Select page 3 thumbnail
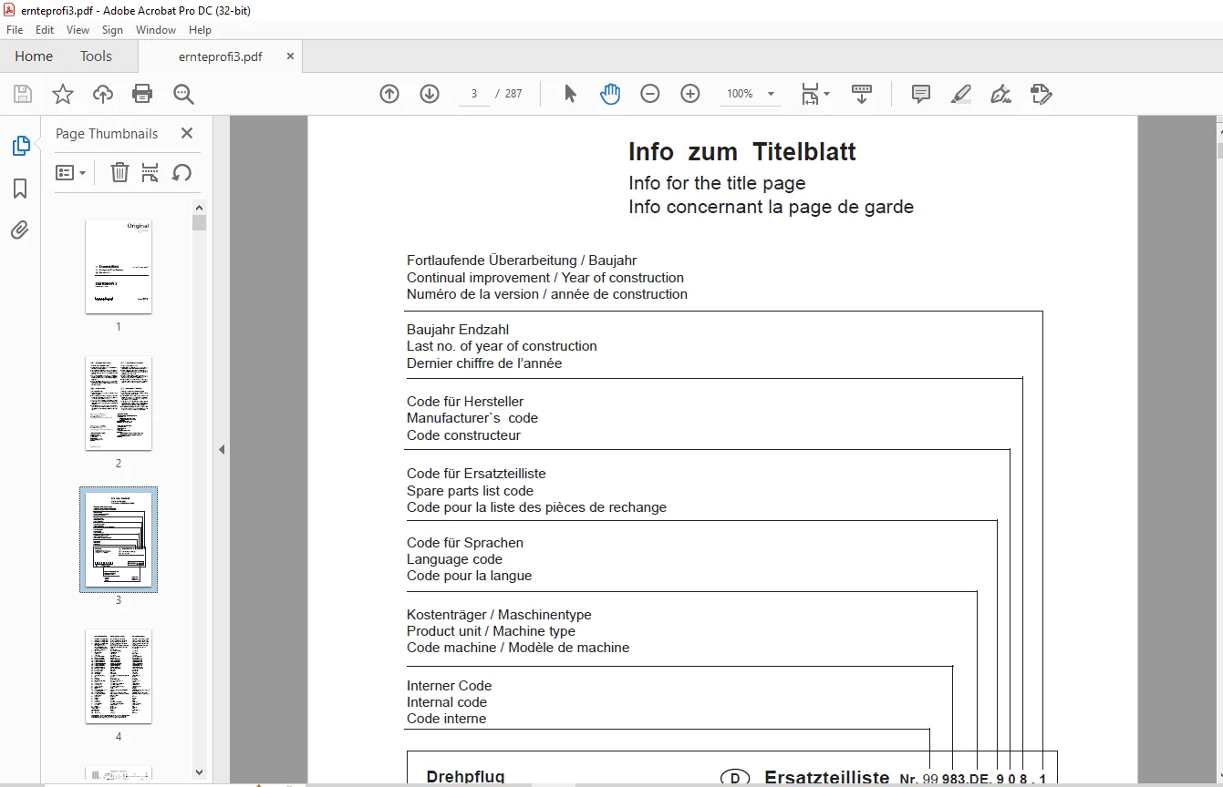Image resolution: width=1223 pixels, height=787 pixels. pyautogui.click(x=119, y=539)
